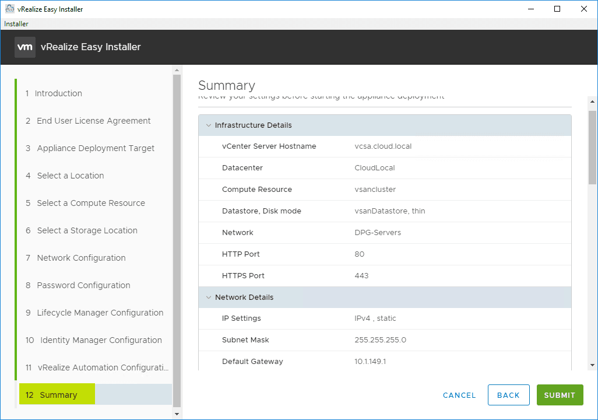Select the Summary step in sidebar
Image resolution: width=598 pixels, height=420 pixels.
coord(58,395)
